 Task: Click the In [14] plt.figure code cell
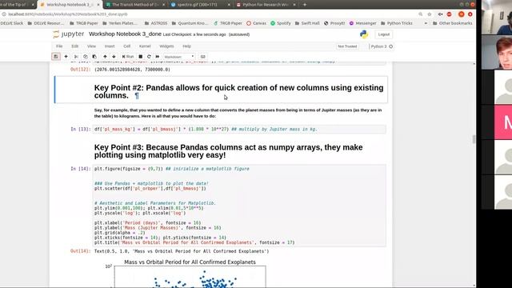[x=239, y=206]
